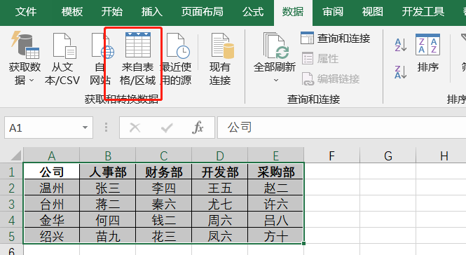
Task: Switch to the 页面布局 tab
Action: pos(202,12)
